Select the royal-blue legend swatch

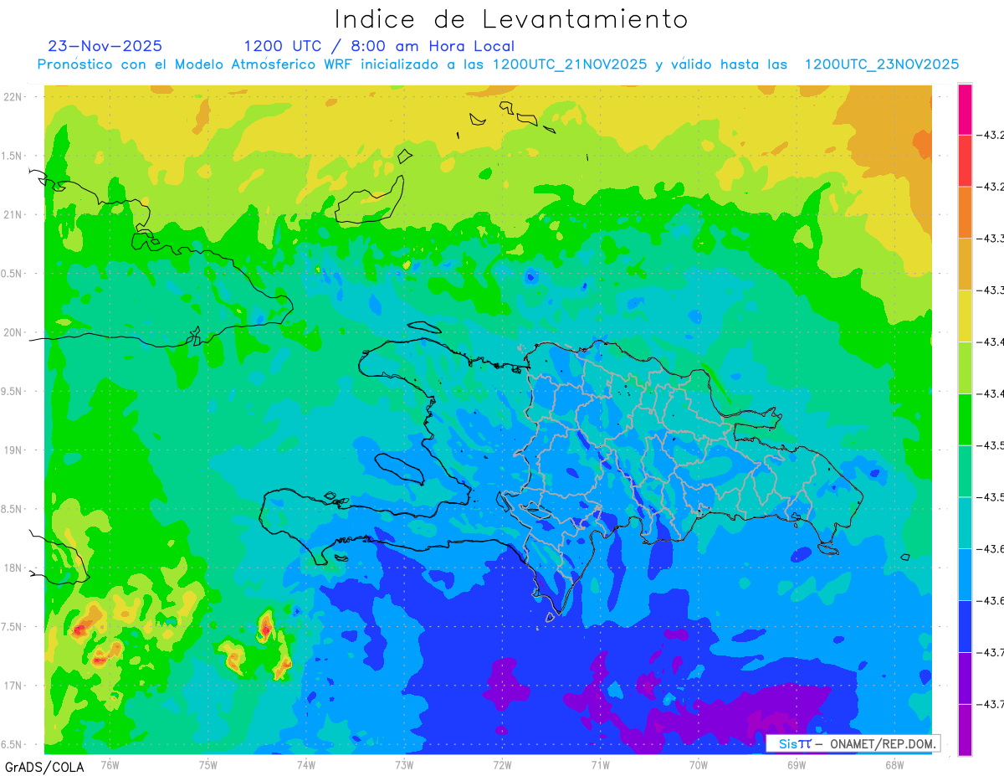pyautogui.click(x=965, y=626)
